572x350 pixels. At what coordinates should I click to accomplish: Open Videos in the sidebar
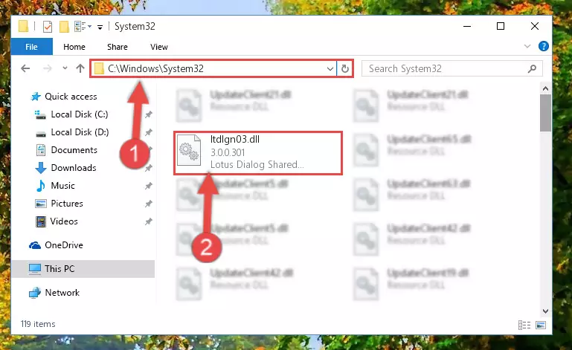point(64,221)
